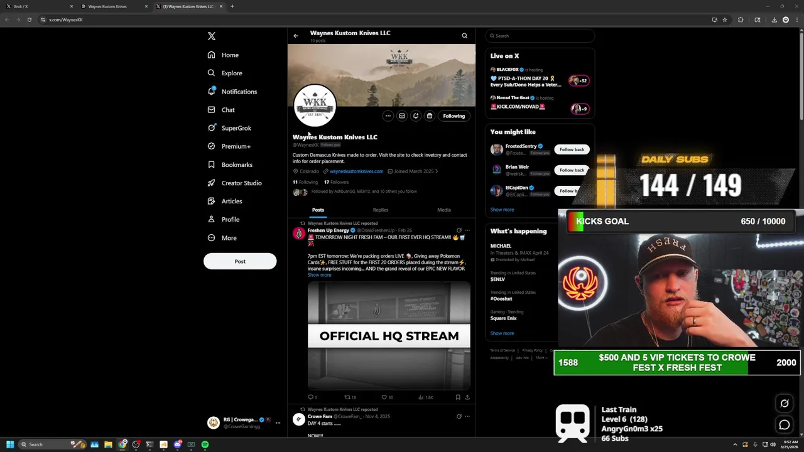804x452 pixels.
Task: Like the Freshen Up Energy post
Action: coord(387,397)
